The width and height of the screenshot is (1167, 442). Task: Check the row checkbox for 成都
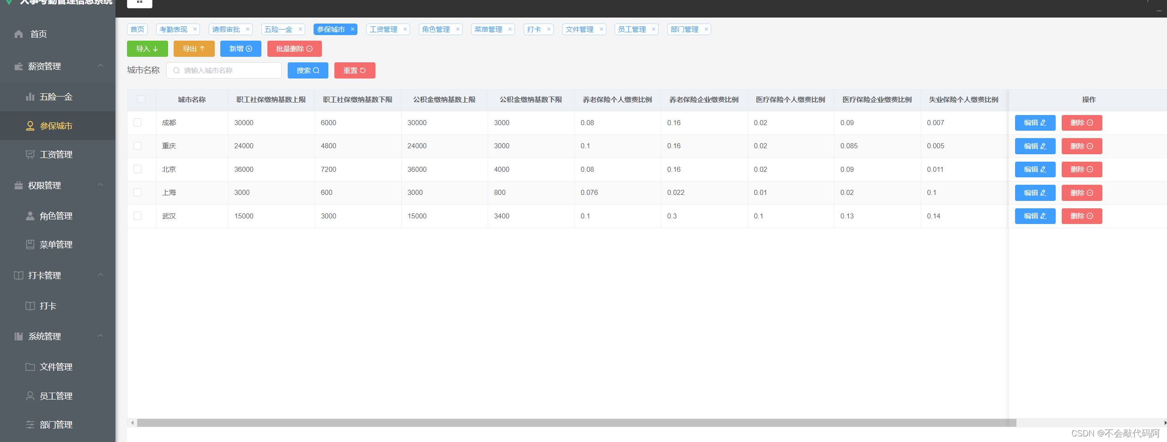pyautogui.click(x=137, y=122)
